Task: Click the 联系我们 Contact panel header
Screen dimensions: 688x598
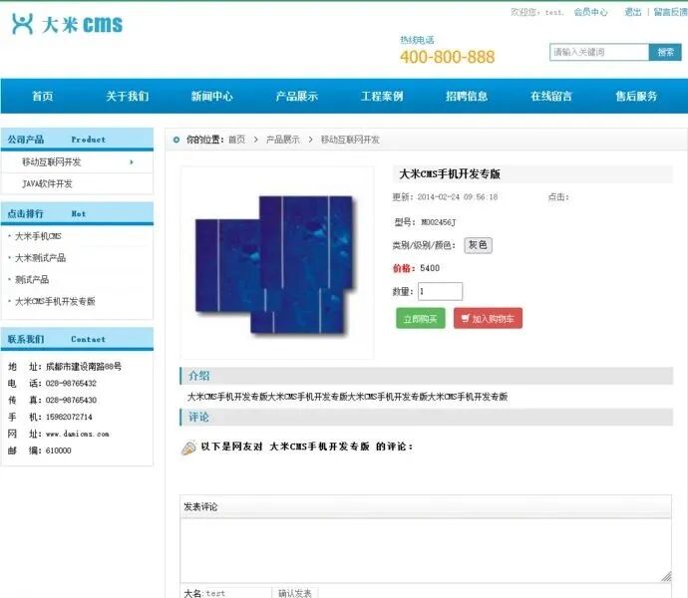Action: tap(77, 339)
